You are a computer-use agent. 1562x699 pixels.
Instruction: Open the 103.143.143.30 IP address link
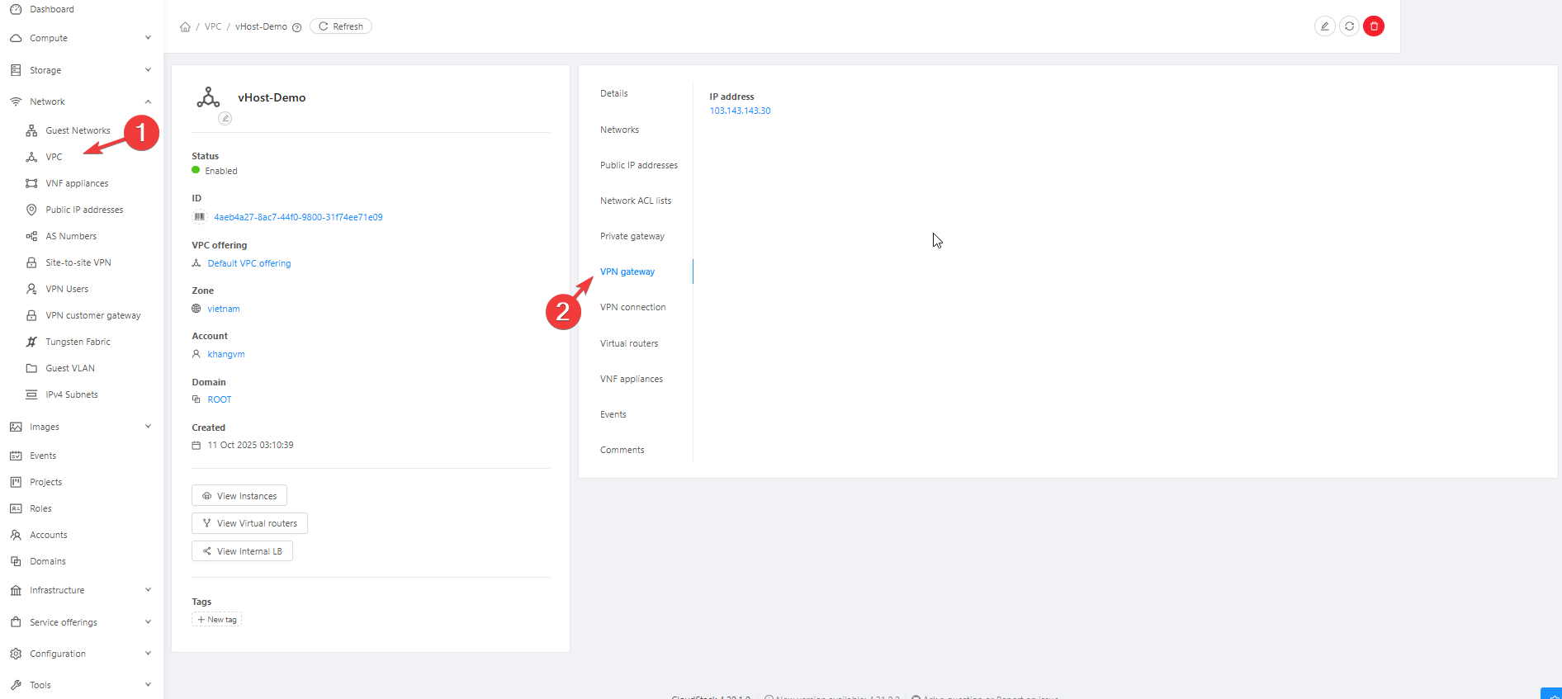(740, 111)
